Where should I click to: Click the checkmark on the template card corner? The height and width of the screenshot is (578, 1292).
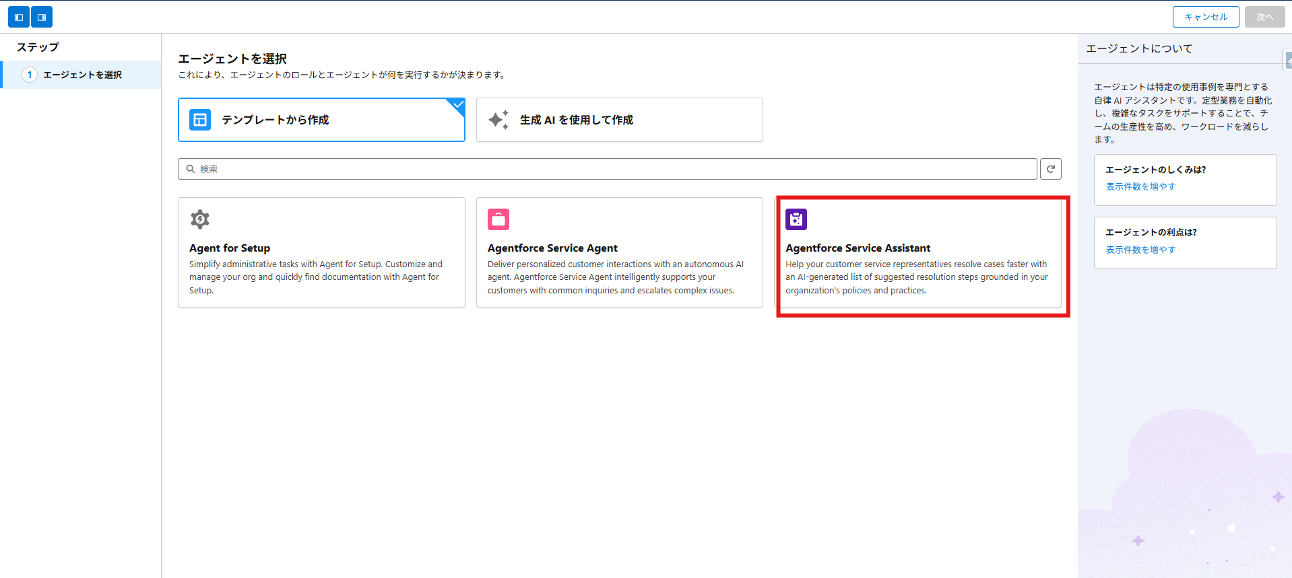click(x=458, y=105)
